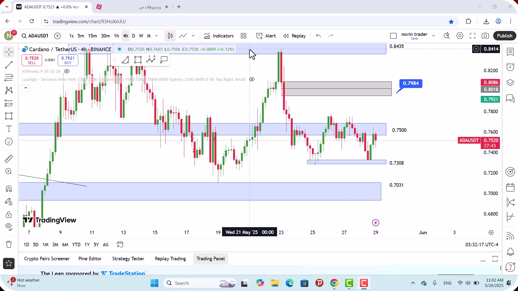The height and width of the screenshot is (291, 518).
Task: Open the go-to-date calendar picker
Action: click(120, 245)
